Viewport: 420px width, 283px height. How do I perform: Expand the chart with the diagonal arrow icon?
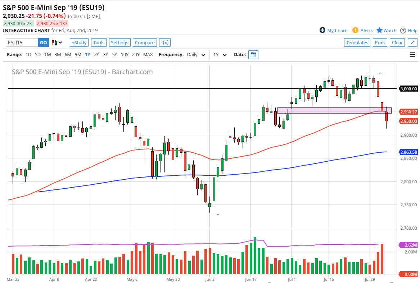coord(412,42)
